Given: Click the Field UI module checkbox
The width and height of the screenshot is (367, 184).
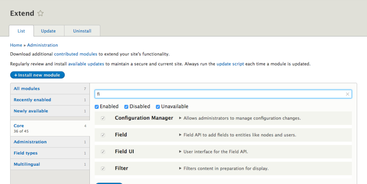Looking at the screenshot, I should 103,152.
